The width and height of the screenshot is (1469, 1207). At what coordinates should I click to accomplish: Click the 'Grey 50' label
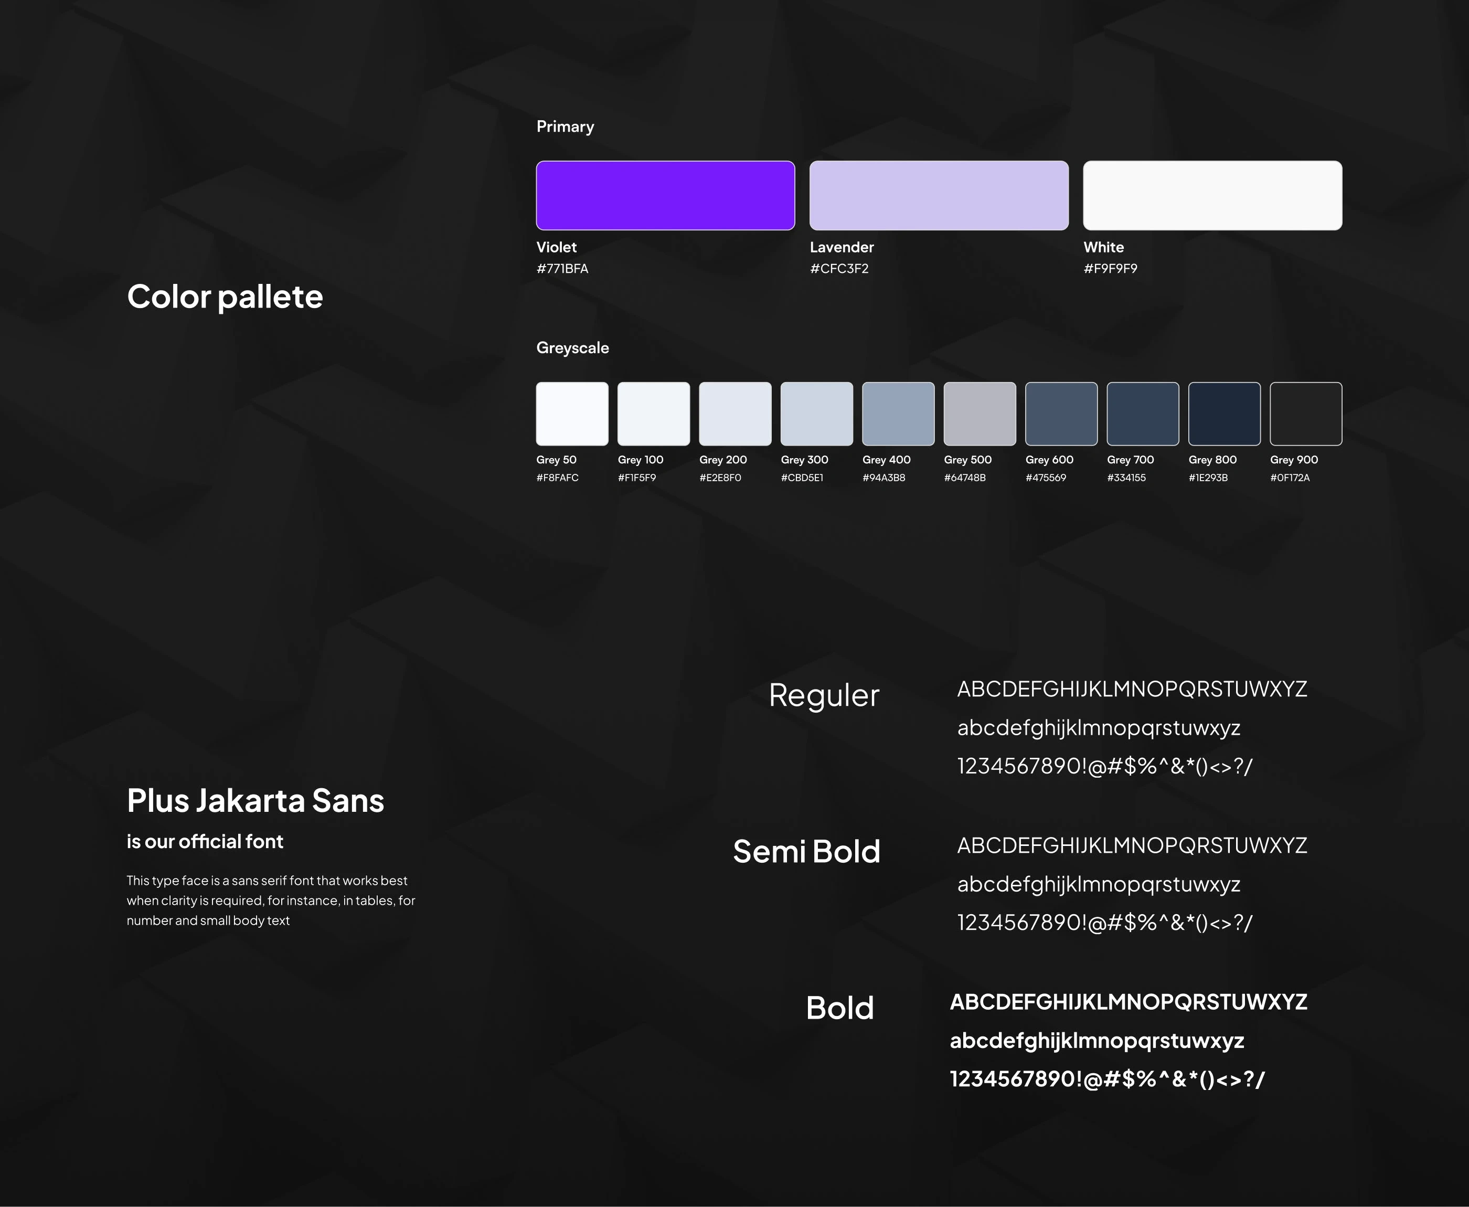pos(556,460)
